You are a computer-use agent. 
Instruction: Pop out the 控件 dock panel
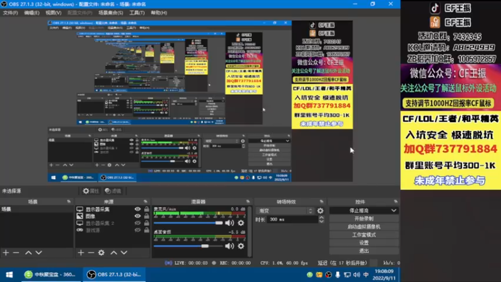coord(396,202)
